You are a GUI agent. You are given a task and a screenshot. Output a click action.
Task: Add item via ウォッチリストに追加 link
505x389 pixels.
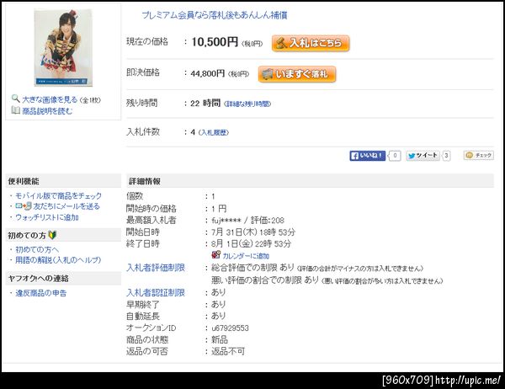click(x=47, y=217)
